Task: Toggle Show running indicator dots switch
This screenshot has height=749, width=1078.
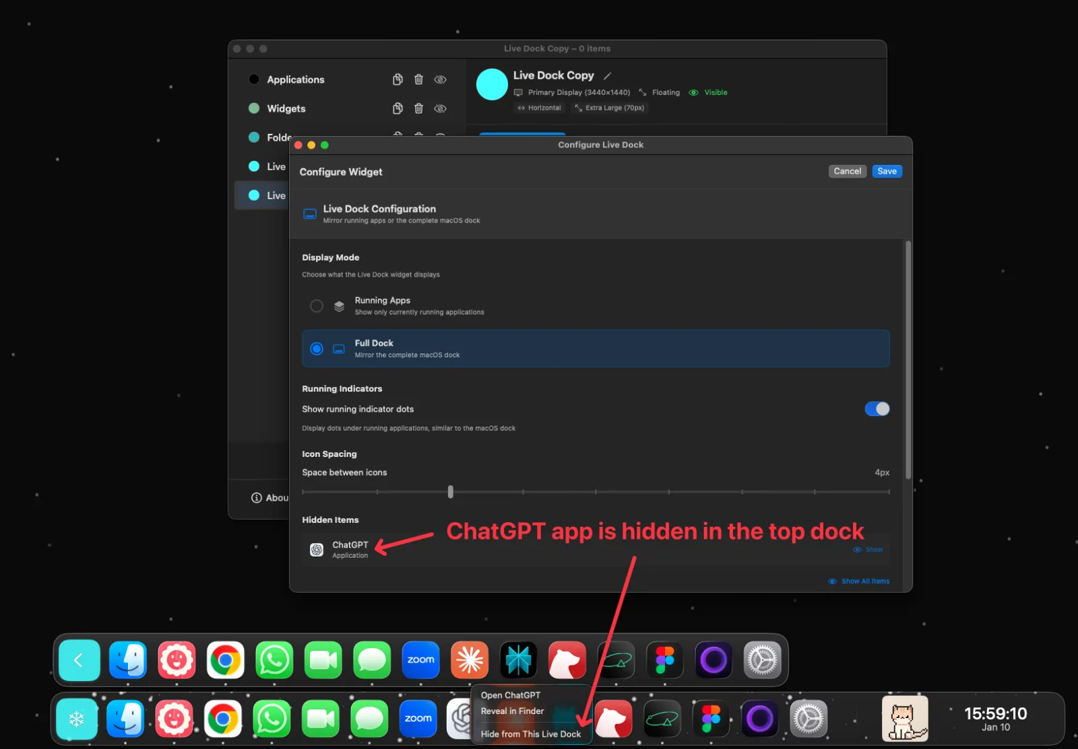Action: coord(877,409)
